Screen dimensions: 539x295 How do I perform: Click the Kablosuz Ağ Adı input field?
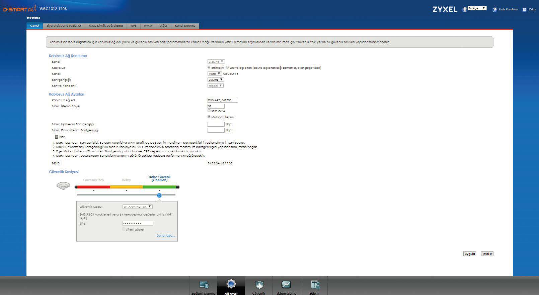[223, 100]
